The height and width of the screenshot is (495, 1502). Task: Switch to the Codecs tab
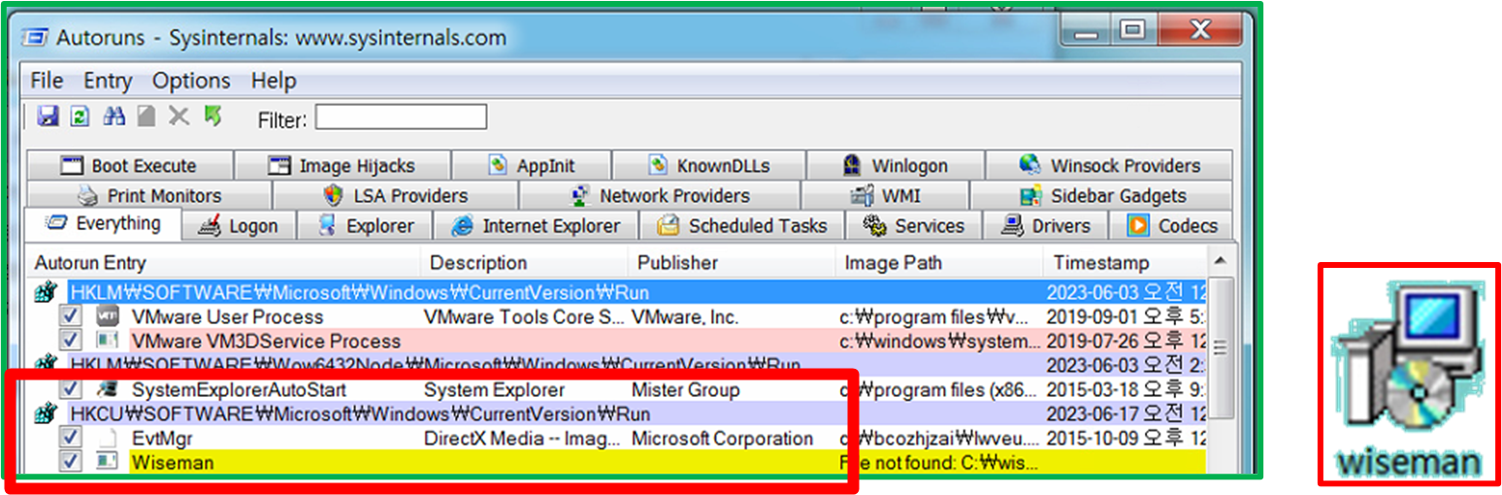(x=1171, y=226)
